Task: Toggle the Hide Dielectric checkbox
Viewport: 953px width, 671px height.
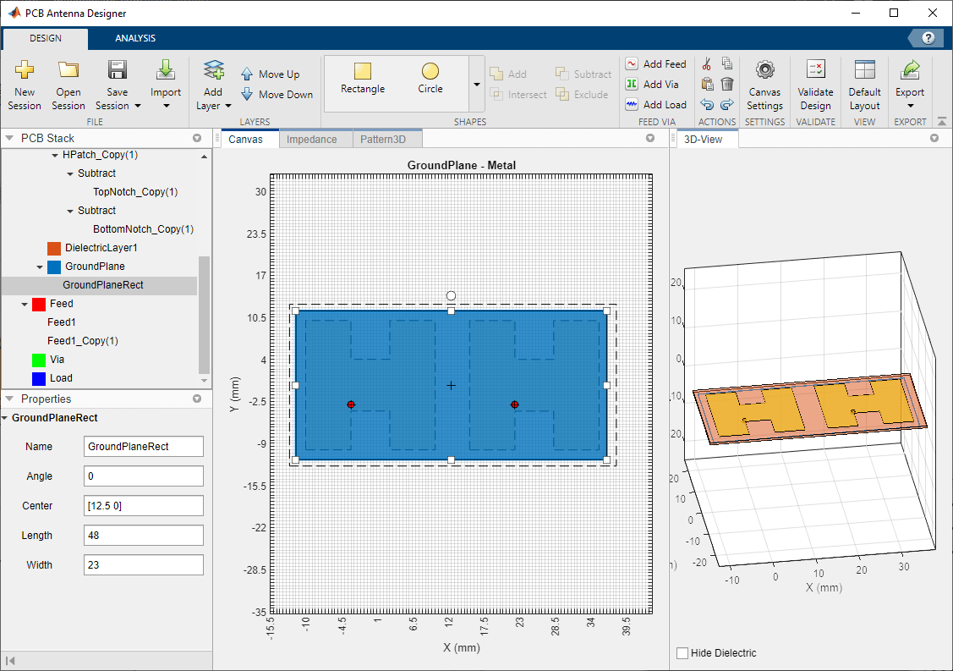Action: 683,653
